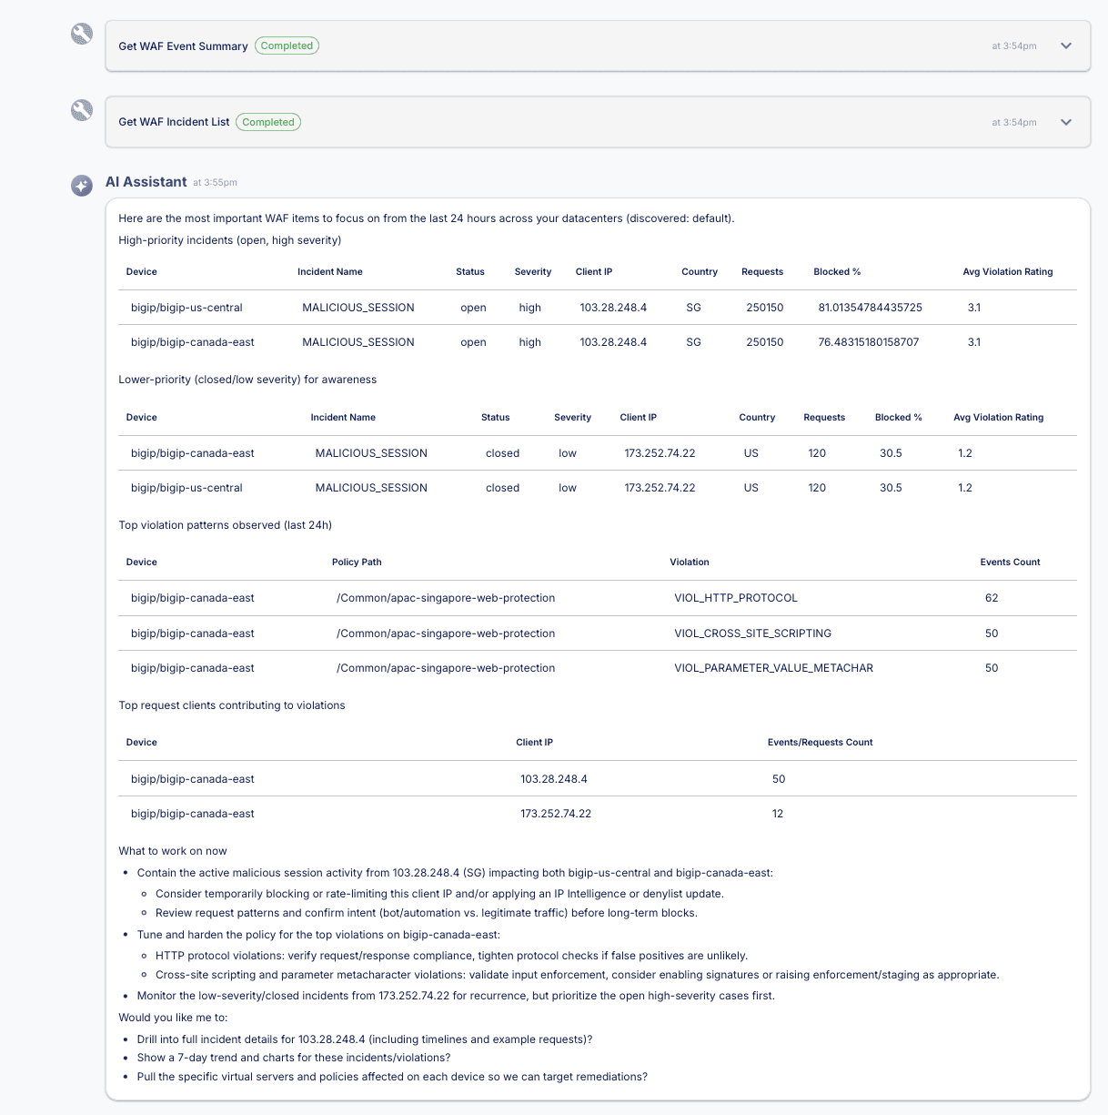Click the Events Count value 62
Image resolution: width=1108 pixels, height=1115 pixels.
991,598
